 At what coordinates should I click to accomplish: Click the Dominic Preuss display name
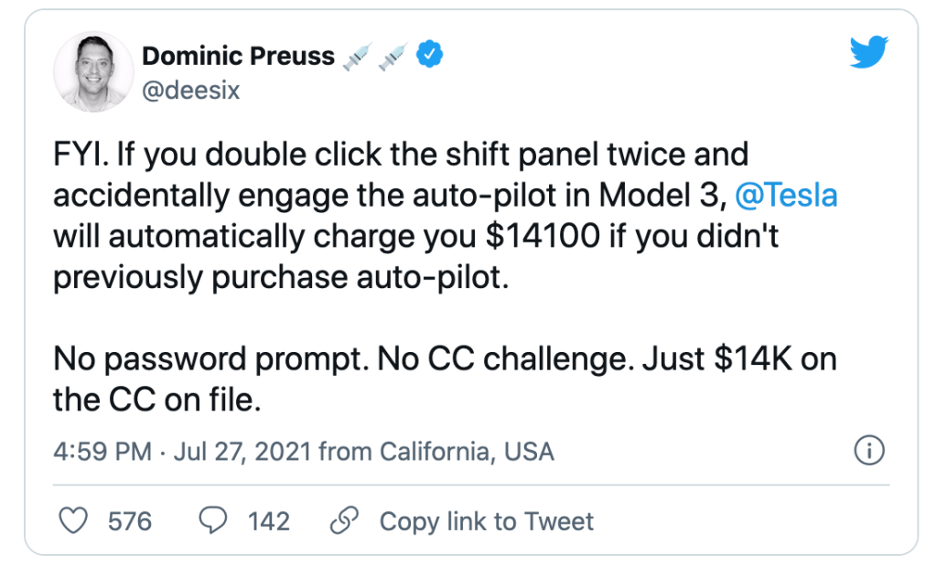238,56
